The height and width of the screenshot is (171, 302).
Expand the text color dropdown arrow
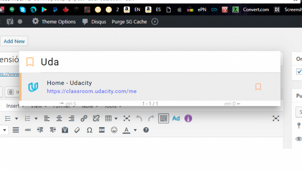(135, 130)
